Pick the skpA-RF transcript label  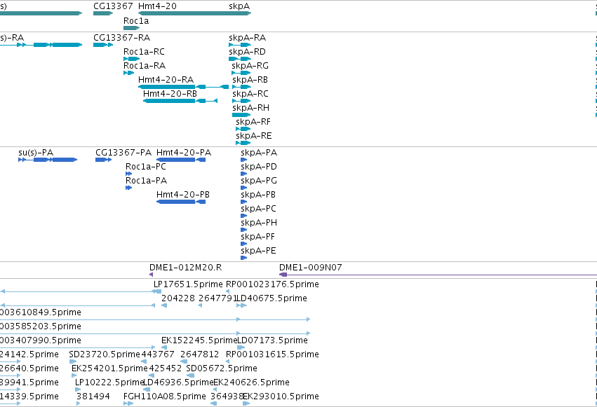(x=253, y=123)
